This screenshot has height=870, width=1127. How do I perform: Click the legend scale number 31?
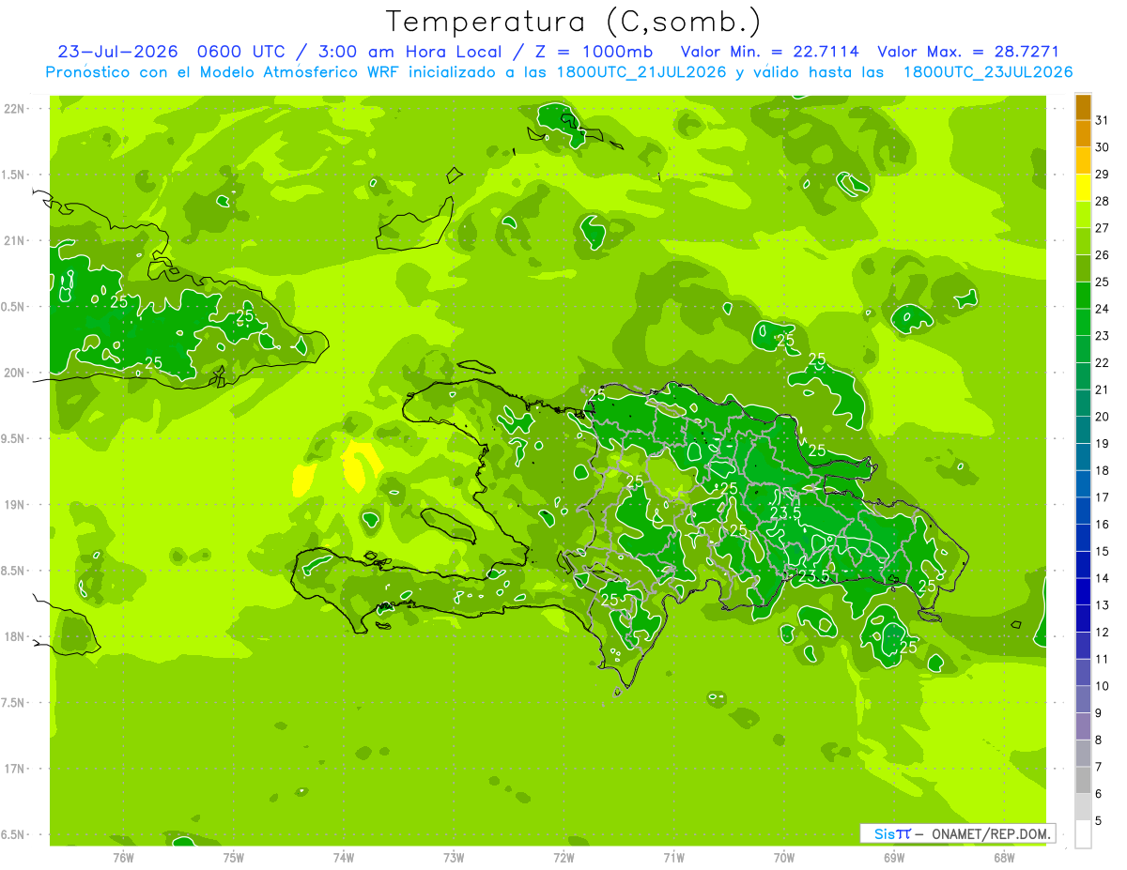1103,121
